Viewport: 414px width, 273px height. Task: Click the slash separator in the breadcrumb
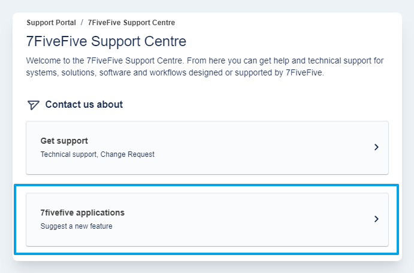pyautogui.click(x=82, y=23)
